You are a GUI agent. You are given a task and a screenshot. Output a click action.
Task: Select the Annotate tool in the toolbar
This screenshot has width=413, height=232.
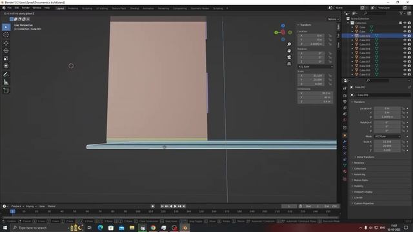[x=6, y=75]
